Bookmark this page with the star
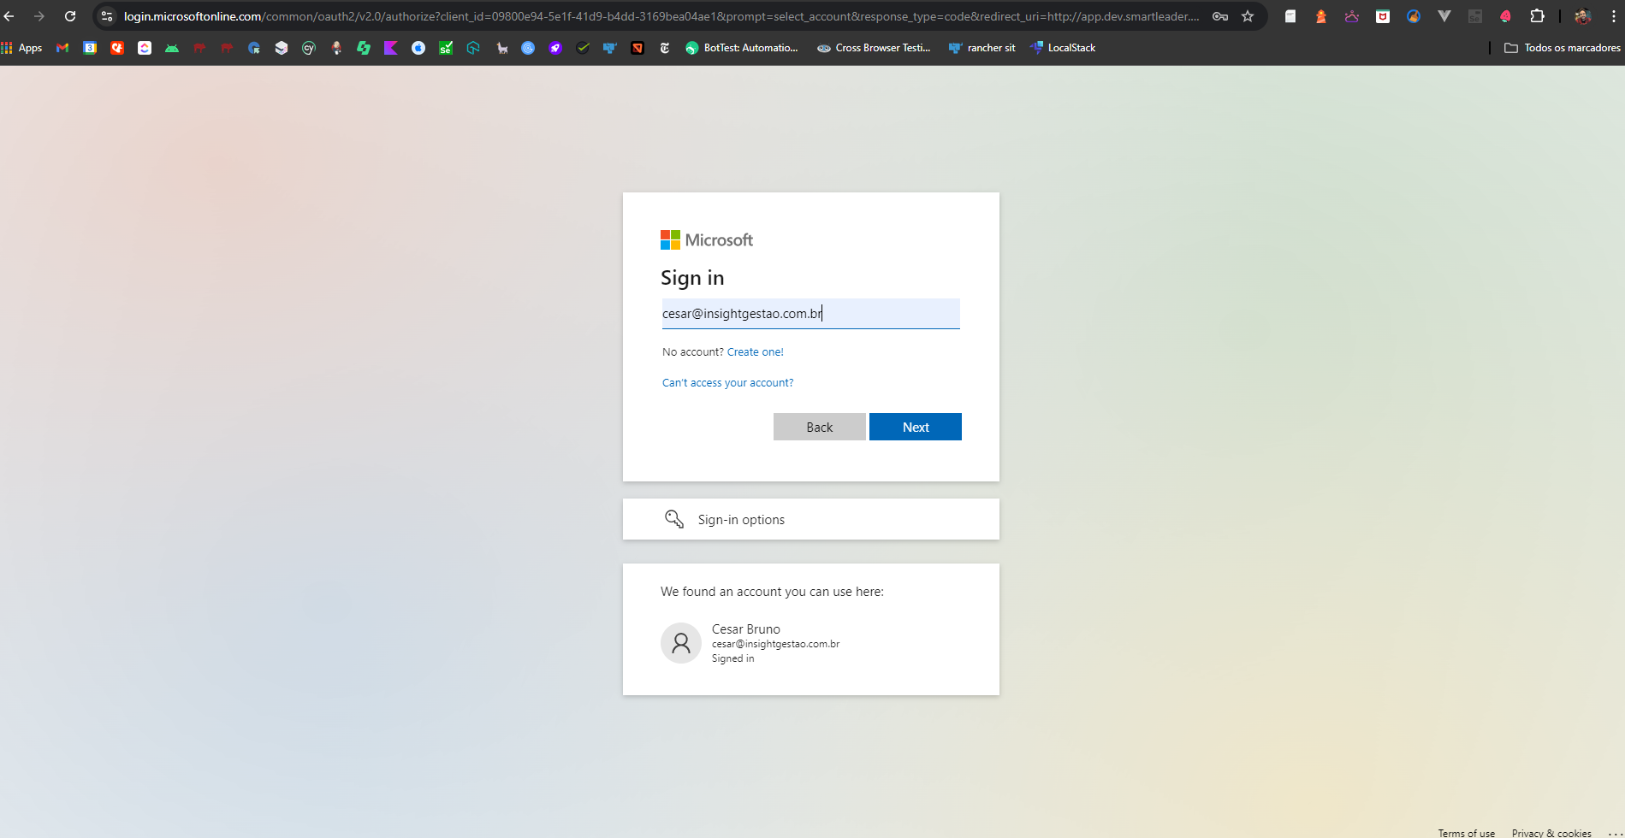 1248,16
